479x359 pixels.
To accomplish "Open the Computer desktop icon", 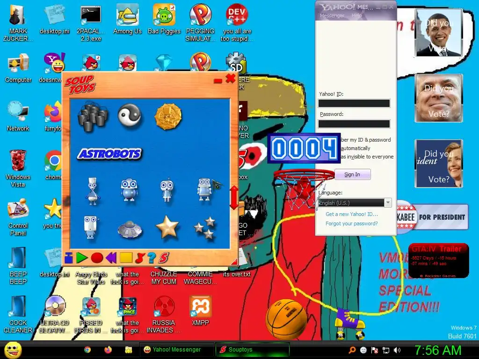I will (x=18, y=68).
